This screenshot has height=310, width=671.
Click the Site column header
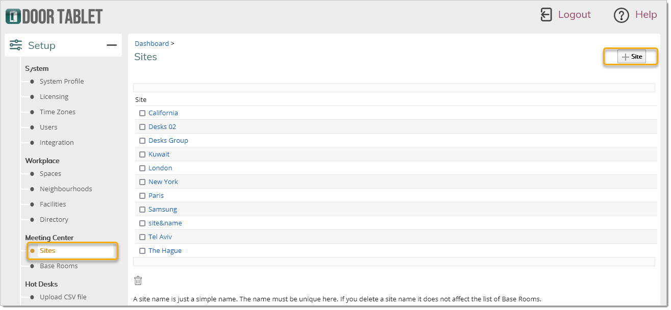coord(141,100)
